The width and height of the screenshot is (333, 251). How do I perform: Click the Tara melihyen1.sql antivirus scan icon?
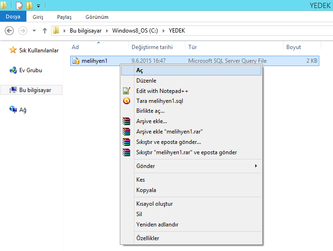(126, 101)
